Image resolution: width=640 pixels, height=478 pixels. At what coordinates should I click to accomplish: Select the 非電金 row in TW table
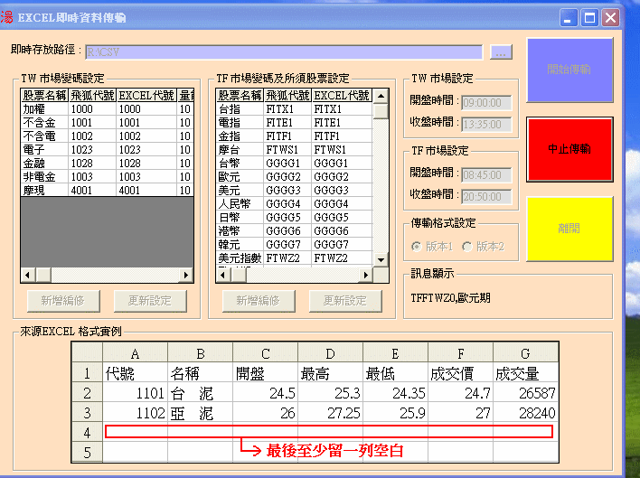tap(107, 176)
